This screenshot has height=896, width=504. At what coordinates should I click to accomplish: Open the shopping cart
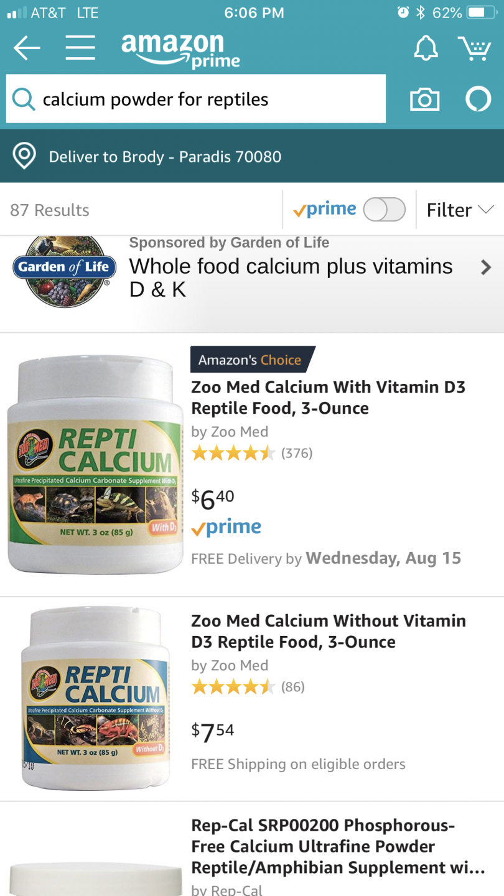(x=474, y=48)
